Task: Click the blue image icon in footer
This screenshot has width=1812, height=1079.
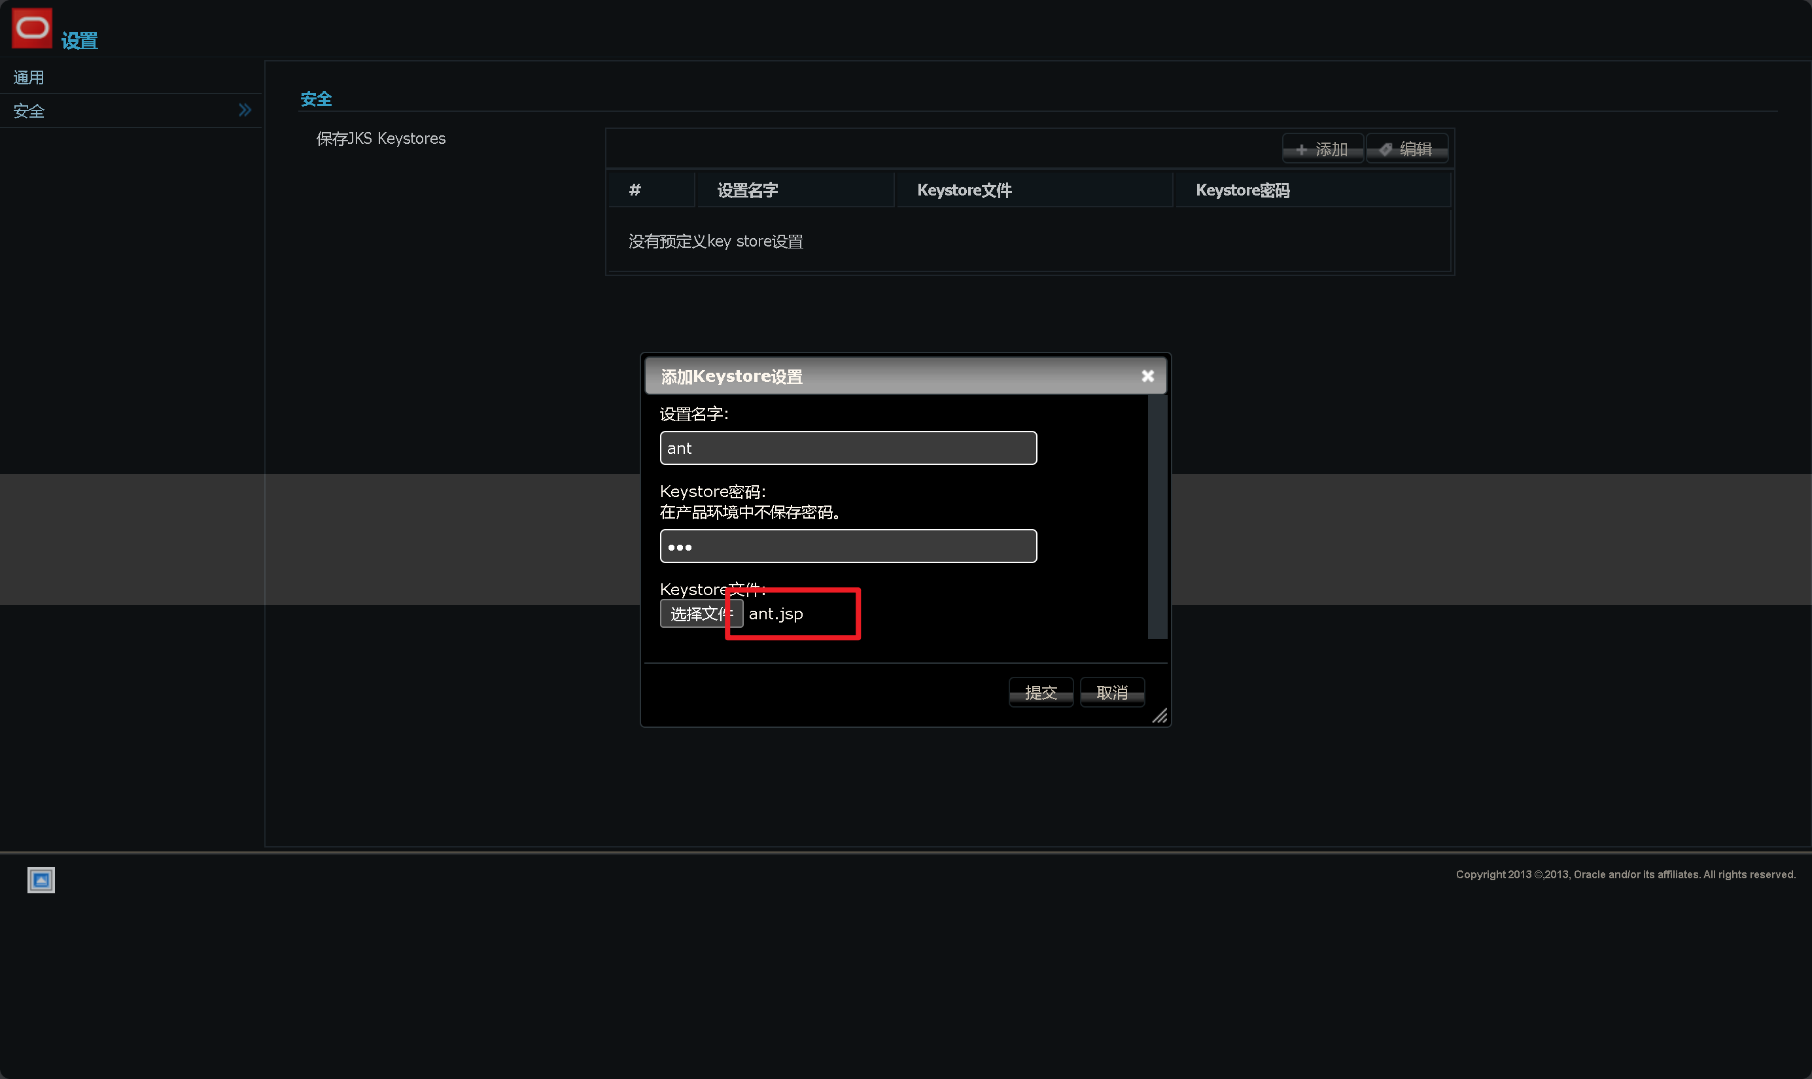Action: pos(41,880)
